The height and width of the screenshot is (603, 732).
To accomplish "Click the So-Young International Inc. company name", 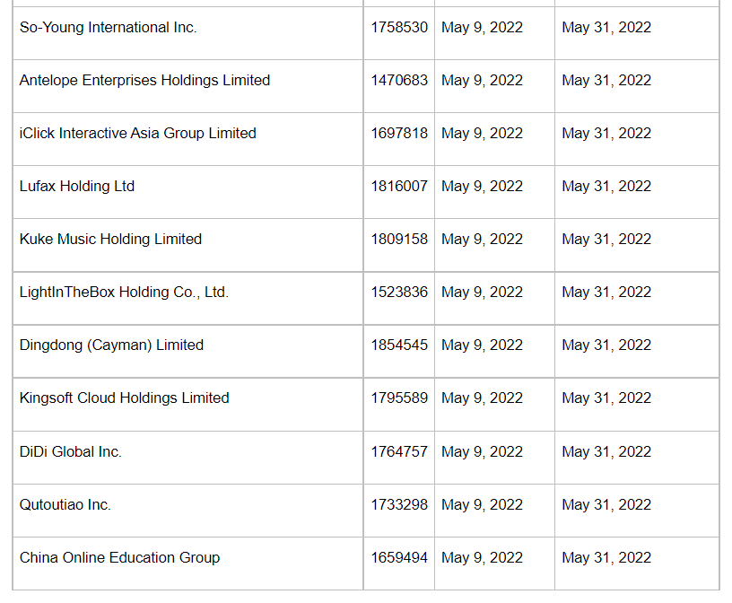I will click(109, 28).
